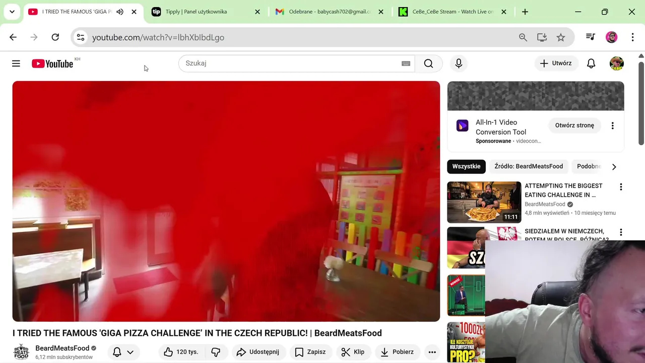Click the Otwórz stronę ad button
This screenshot has width=645, height=363.
(x=574, y=126)
